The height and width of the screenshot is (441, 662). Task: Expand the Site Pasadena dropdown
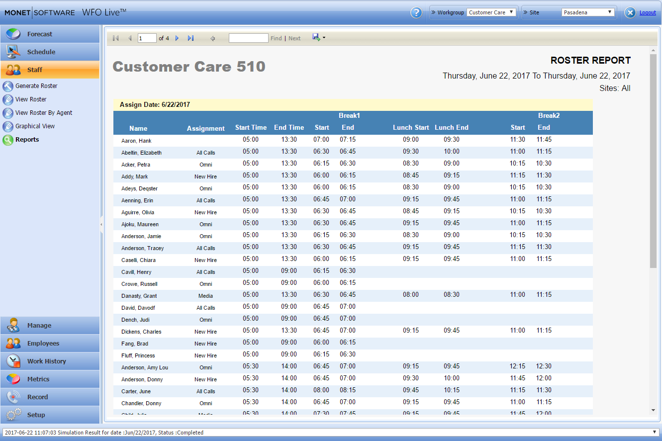588,12
